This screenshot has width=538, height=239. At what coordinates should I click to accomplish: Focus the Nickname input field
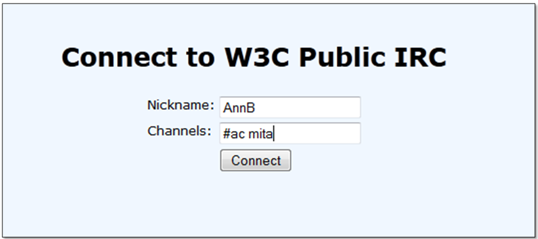coord(290,107)
